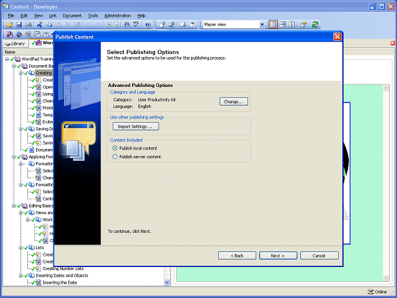Collapse the Saving Documents node
397x298 pixels.
pos(20,129)
